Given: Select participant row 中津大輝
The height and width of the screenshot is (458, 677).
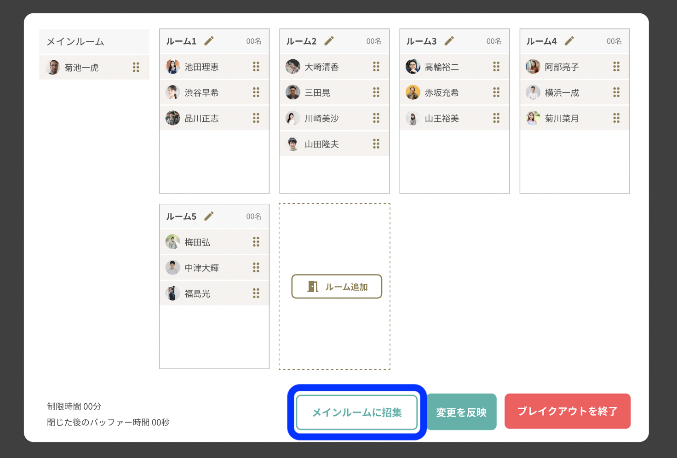Looking at the screenshot, I should tap(214, 268).
